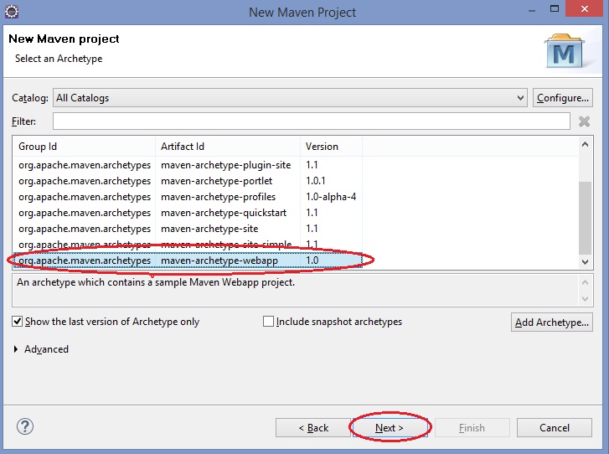Select maven-archetype-profiles row
Screen dimensions: 609x454
[x=187, y=197]
